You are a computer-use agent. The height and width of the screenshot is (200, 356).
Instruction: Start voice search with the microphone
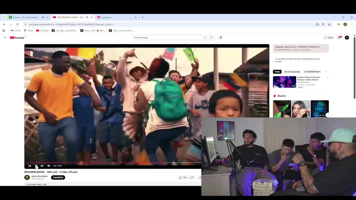click(221, 37)
